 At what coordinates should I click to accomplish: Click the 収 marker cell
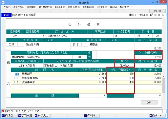pos(89,53)
